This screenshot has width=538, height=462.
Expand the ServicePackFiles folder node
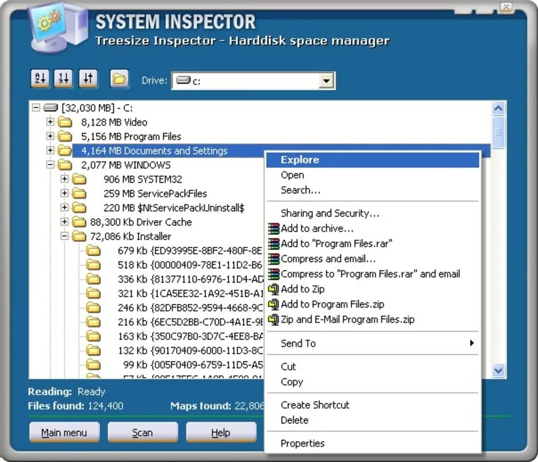[x=64, y=193]
